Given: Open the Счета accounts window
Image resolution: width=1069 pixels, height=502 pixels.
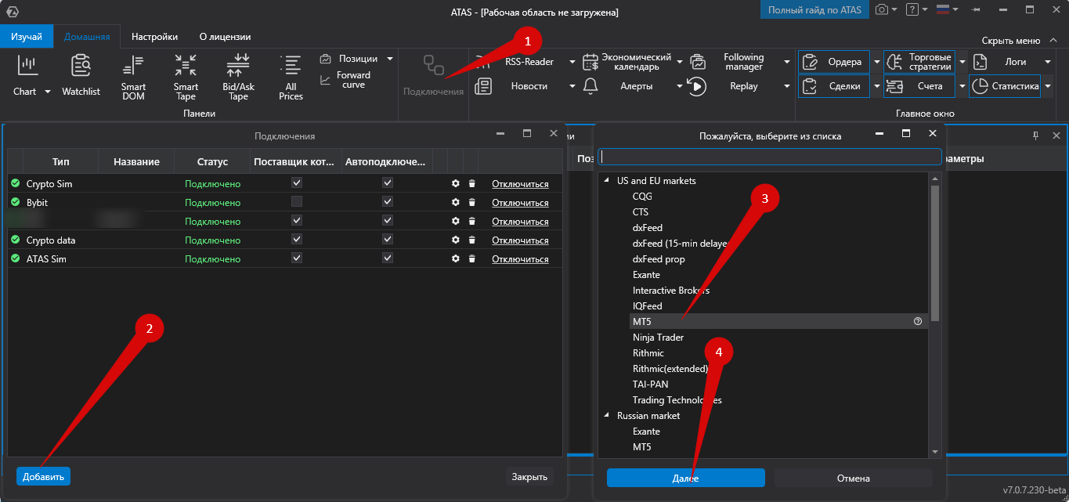Looking at the screenshot, I should 919,86.
